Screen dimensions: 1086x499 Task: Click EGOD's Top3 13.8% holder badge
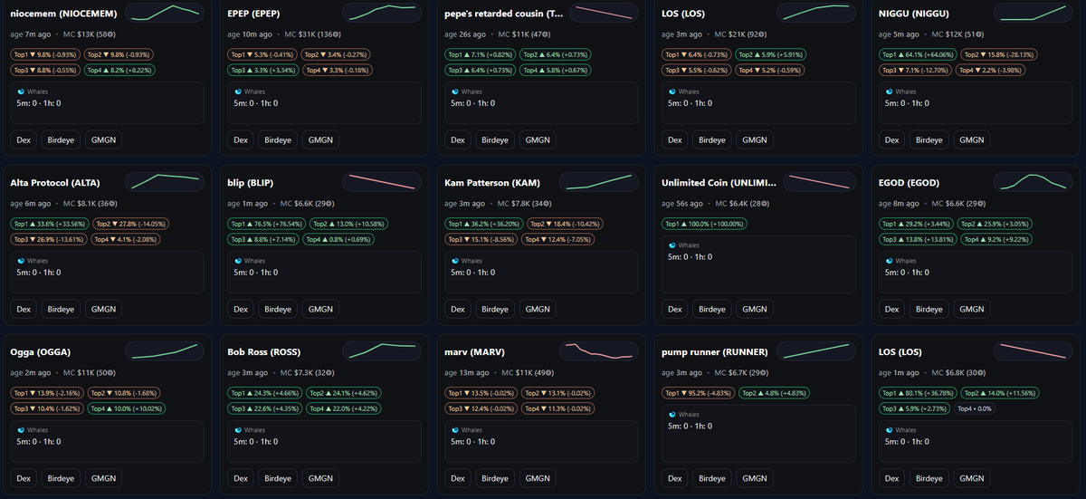point(918,239)
